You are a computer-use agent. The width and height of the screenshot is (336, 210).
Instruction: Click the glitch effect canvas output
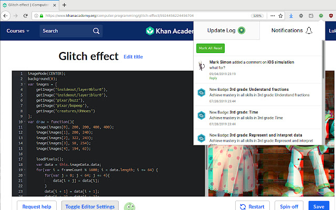(271, 170)
